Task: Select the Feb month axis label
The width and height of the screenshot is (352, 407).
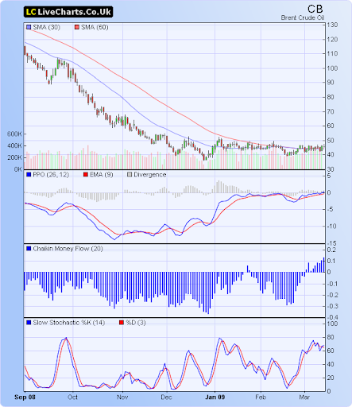Action: tap(261, 397)
